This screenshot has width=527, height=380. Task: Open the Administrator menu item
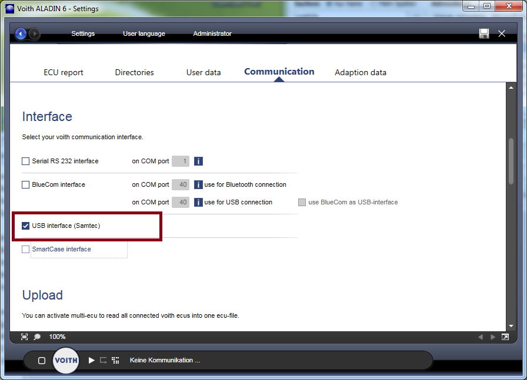tap(212, 33)
